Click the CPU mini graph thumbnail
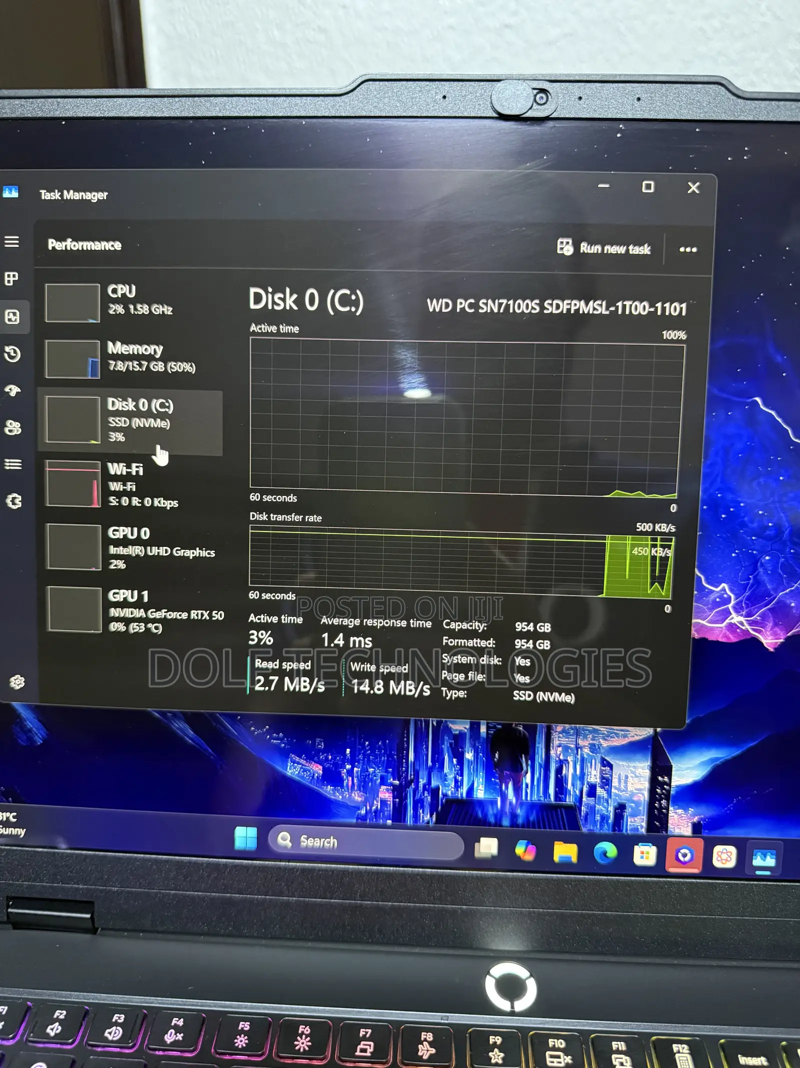The width and height of the screenshot is (800, 1068). pyautogui.click(x=72, y=303)
